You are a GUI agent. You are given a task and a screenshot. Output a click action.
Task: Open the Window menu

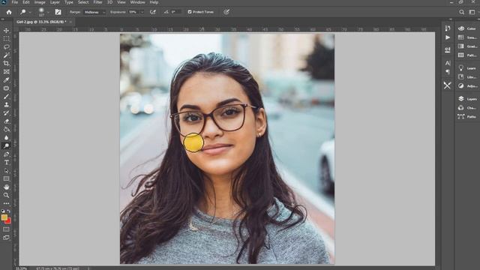point(138,2)
